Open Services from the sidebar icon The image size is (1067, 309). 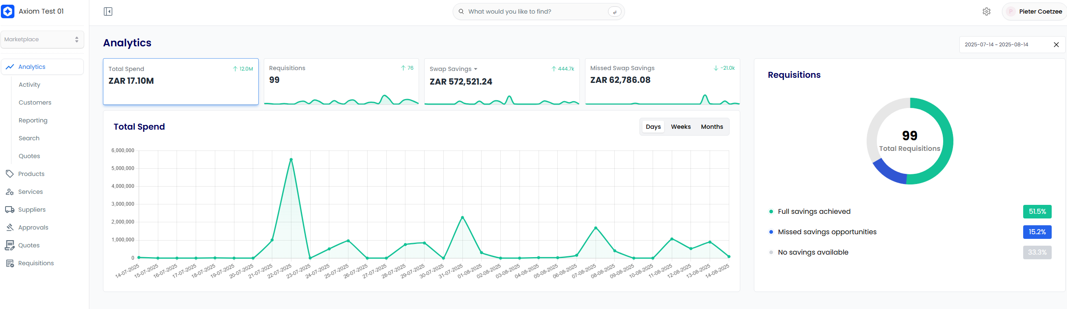pos(9,192)
